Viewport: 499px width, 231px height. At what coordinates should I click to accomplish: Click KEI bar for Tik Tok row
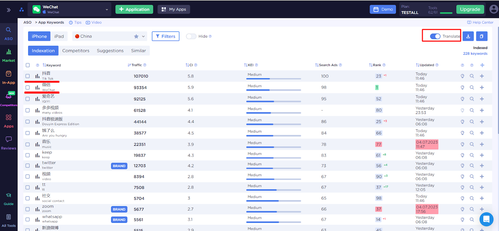coord(274,79)
